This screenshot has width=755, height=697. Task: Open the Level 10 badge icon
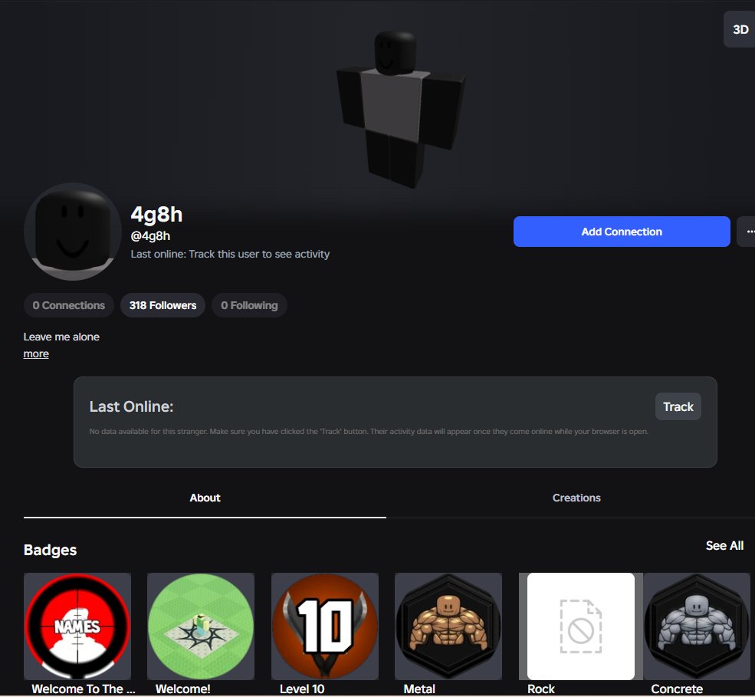click(x=325, y=626)
